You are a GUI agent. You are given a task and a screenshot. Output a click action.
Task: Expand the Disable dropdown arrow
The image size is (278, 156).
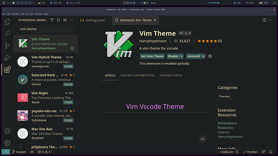[x=182, y=56]
